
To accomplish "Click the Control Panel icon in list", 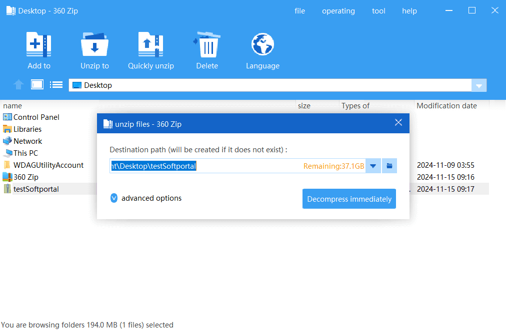I will (x=7, y=117).
